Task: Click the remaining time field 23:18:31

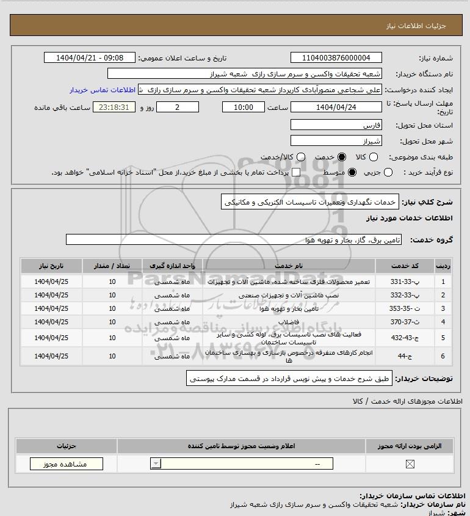Action: click(114, 107)
